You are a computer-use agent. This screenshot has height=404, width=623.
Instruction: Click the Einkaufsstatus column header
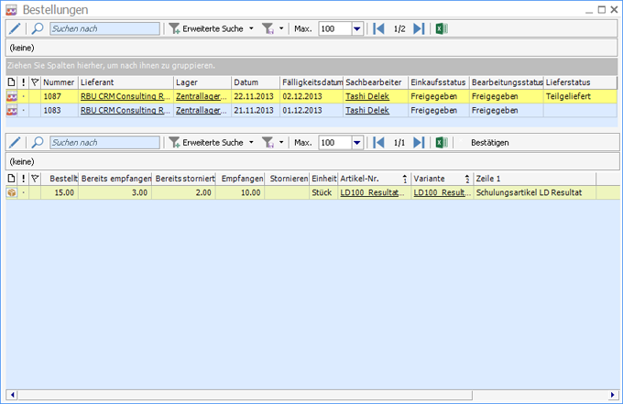(x=438, y=82)
